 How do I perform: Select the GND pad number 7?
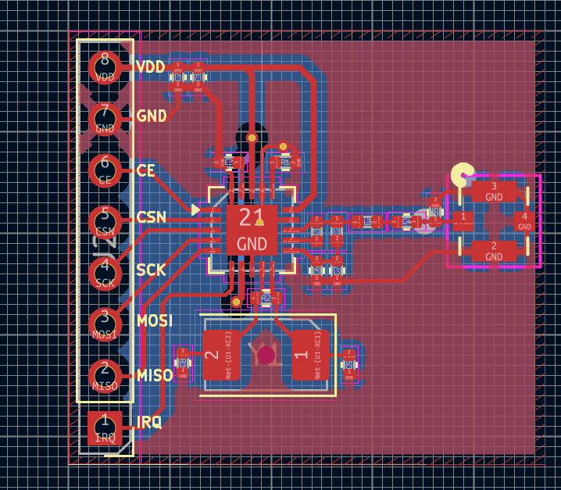(105, 118)
